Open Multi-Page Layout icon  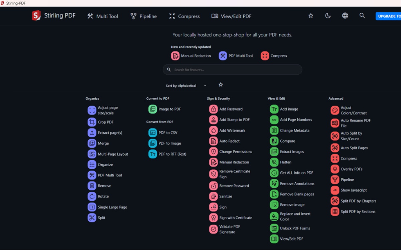point(92,154)
